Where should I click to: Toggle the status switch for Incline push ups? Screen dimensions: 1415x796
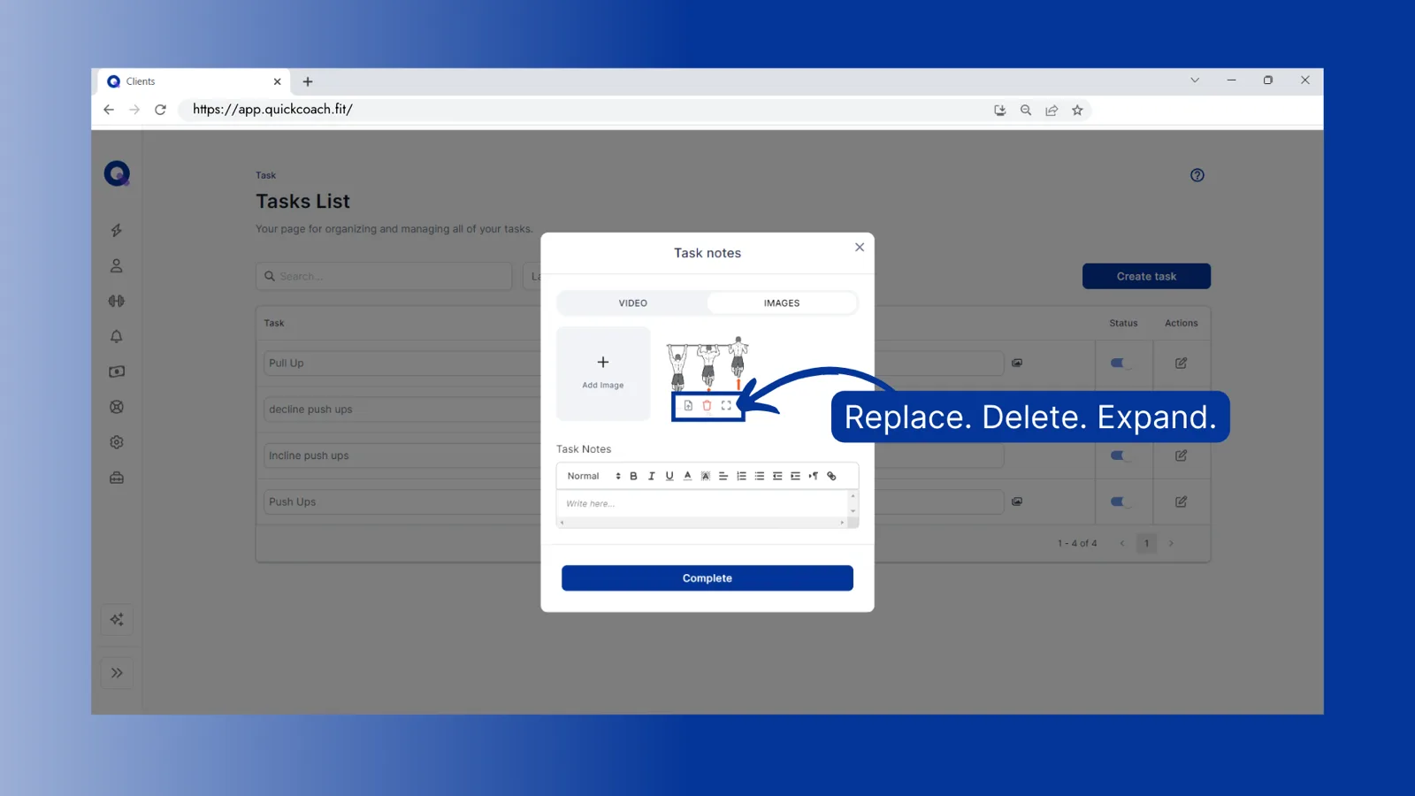(x=1121, y=455)
